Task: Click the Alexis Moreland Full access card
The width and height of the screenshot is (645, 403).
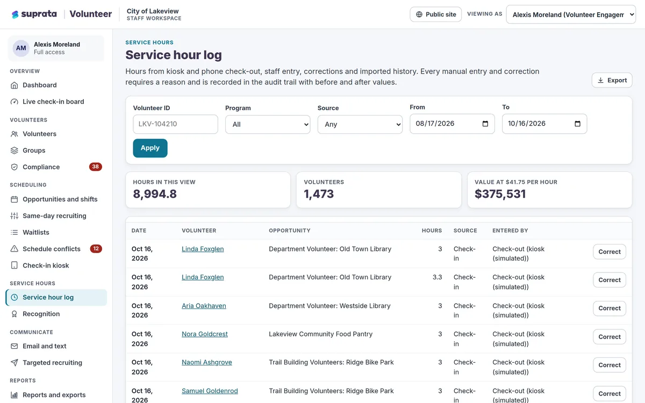Action: pyautogui.click(x=56, y=48)
